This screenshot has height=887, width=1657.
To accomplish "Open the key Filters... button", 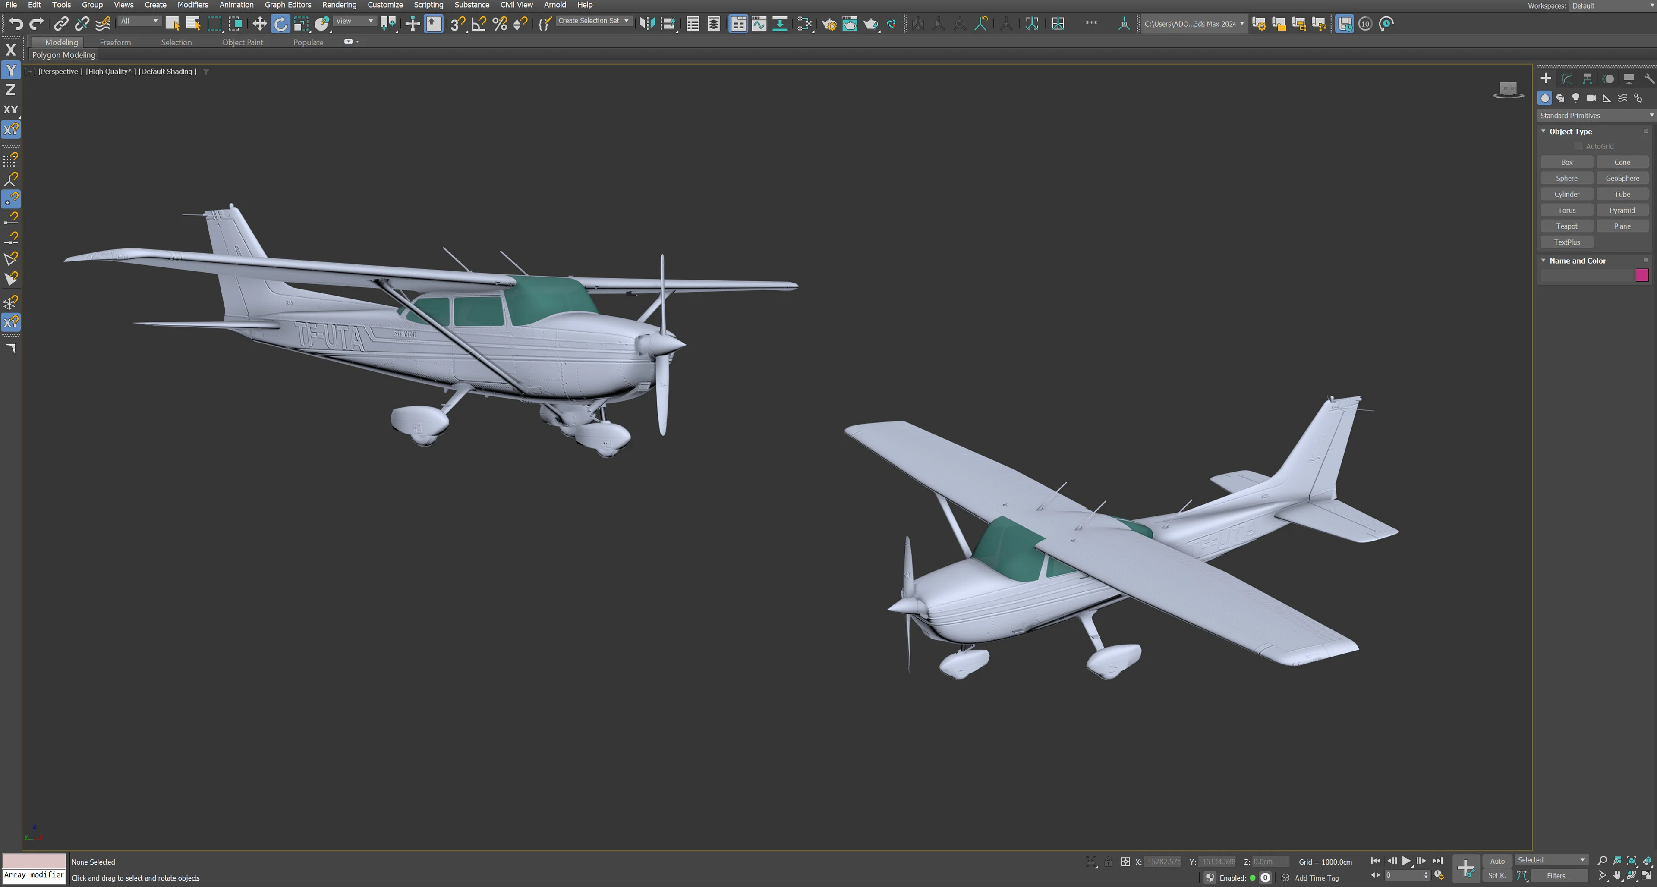I will 1559,875.
